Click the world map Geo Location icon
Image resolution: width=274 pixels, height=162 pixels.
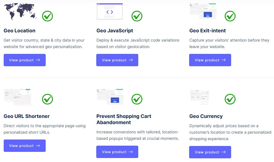(20, 11)
